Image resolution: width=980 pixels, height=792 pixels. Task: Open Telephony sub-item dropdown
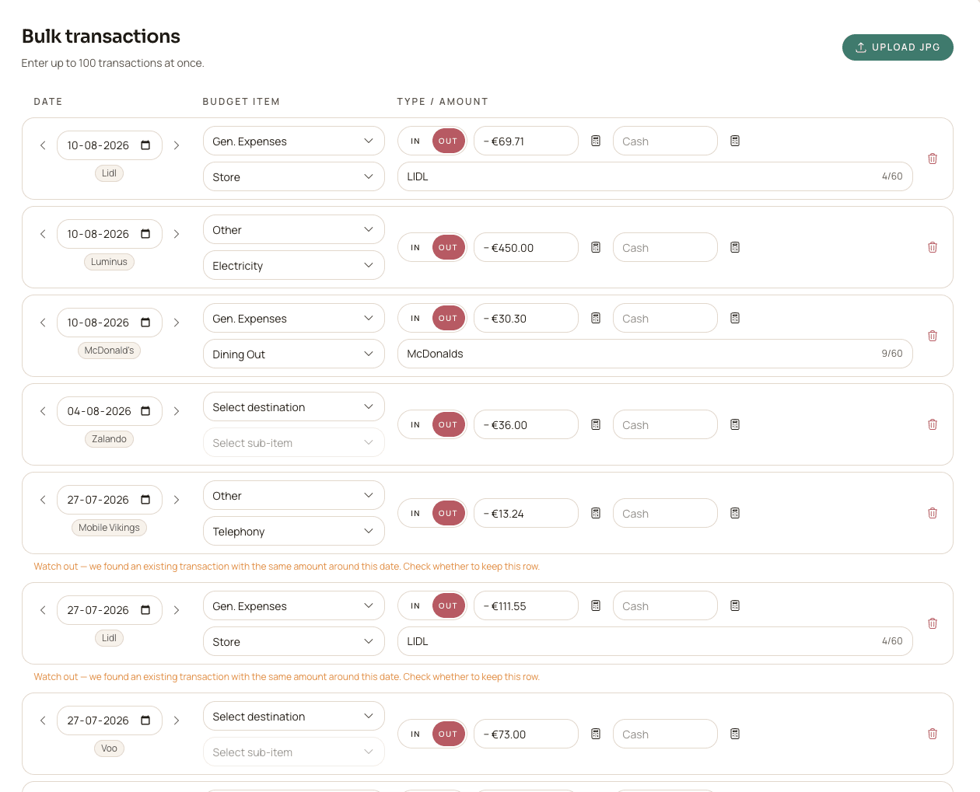[x=294, y=531]
